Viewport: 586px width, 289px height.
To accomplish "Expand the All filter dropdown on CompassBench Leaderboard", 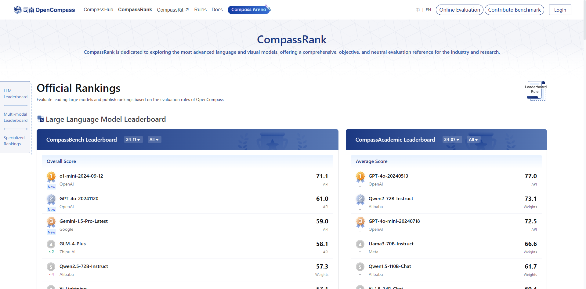I will 154,139.
